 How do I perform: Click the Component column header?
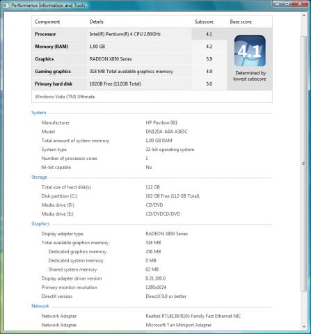(x=47, y=22)
